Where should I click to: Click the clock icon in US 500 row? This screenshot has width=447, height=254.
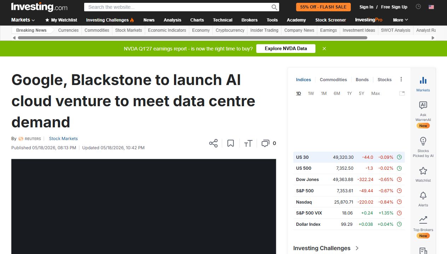[x=399, y=168]
